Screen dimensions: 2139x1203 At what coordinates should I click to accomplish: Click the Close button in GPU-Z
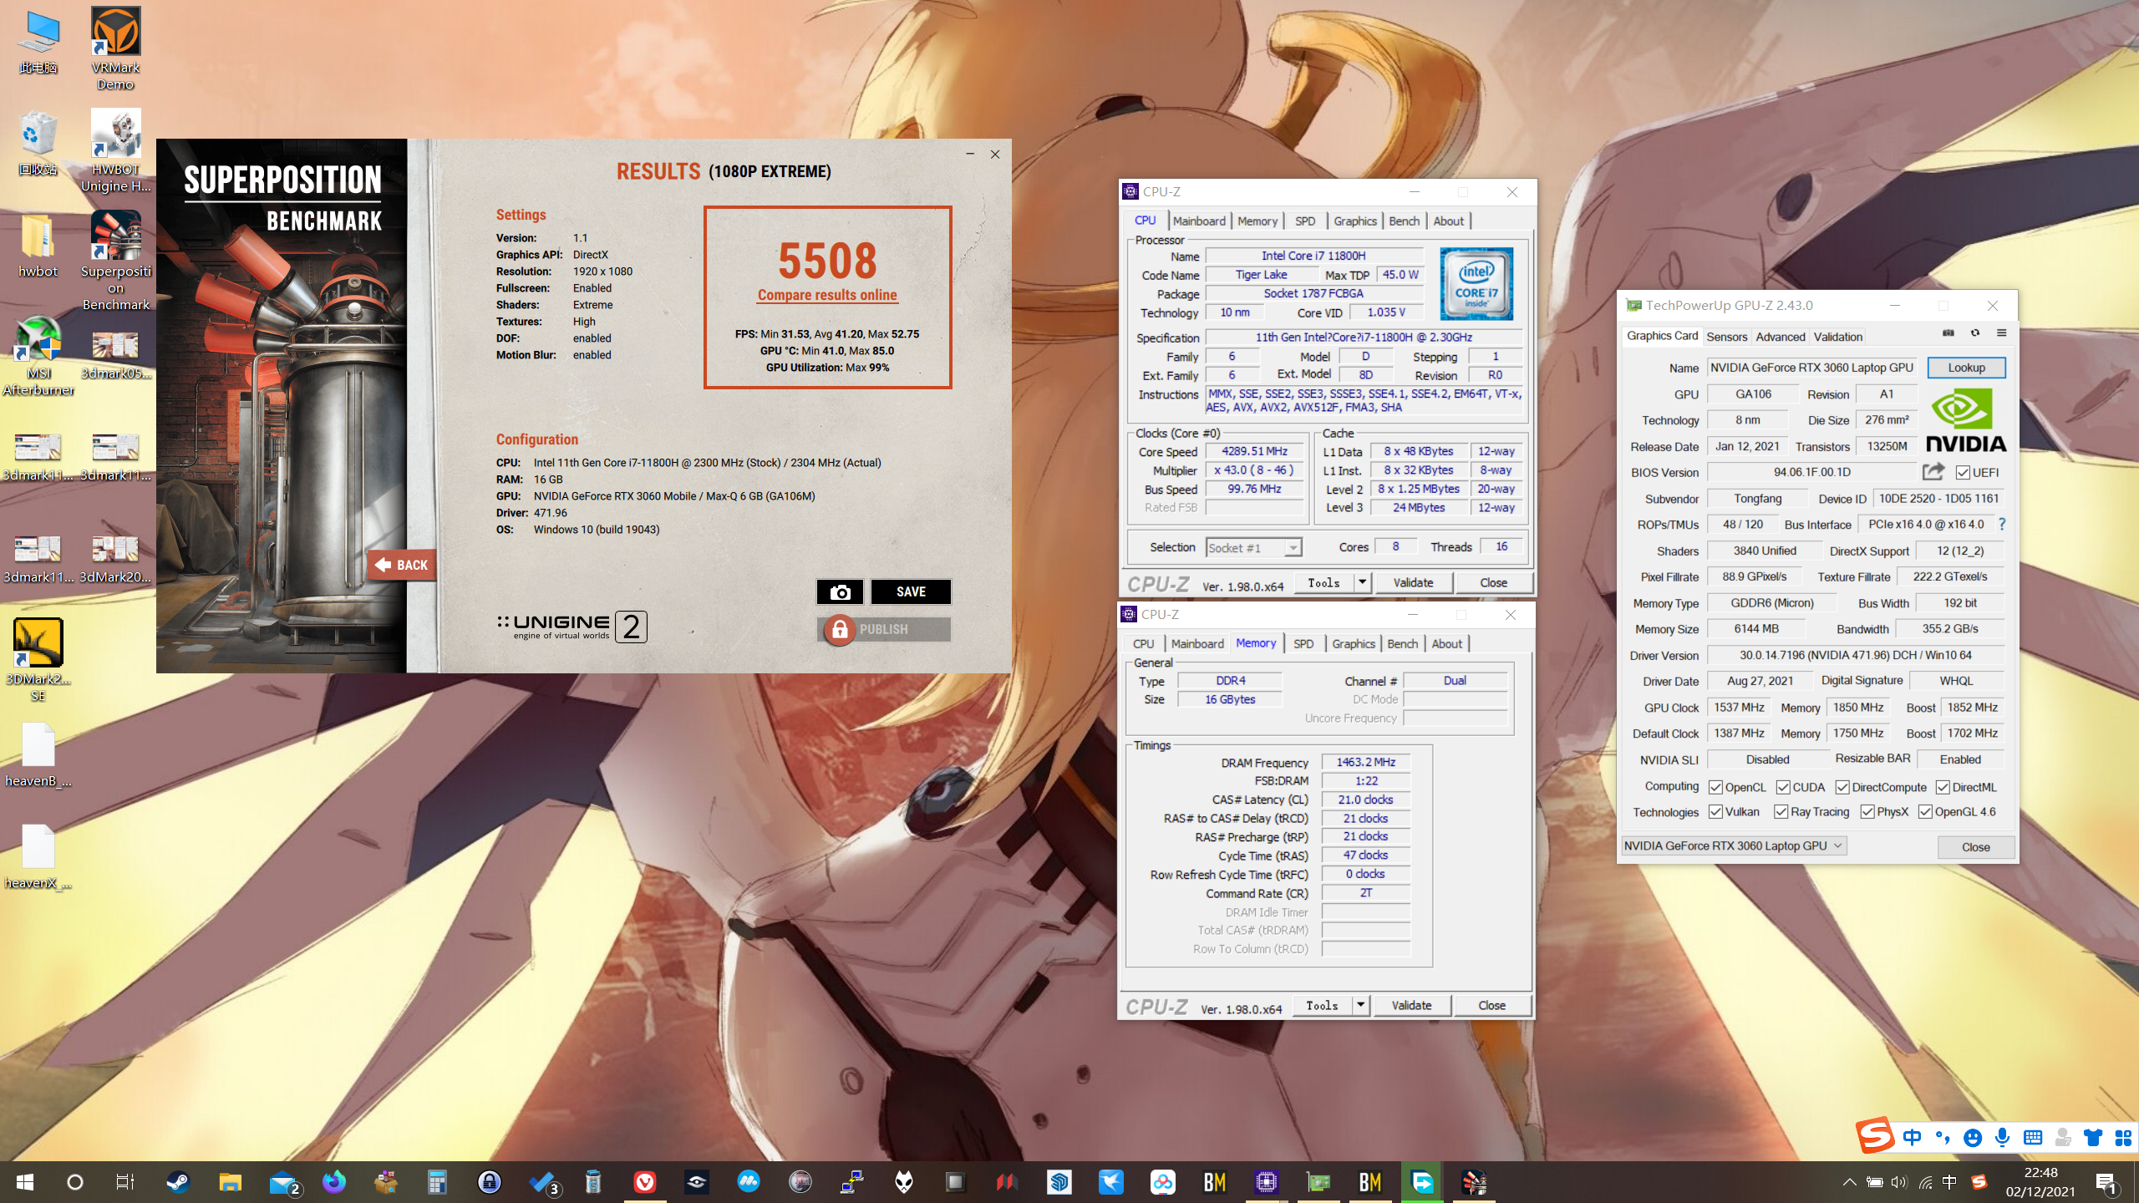[1975, 847]
